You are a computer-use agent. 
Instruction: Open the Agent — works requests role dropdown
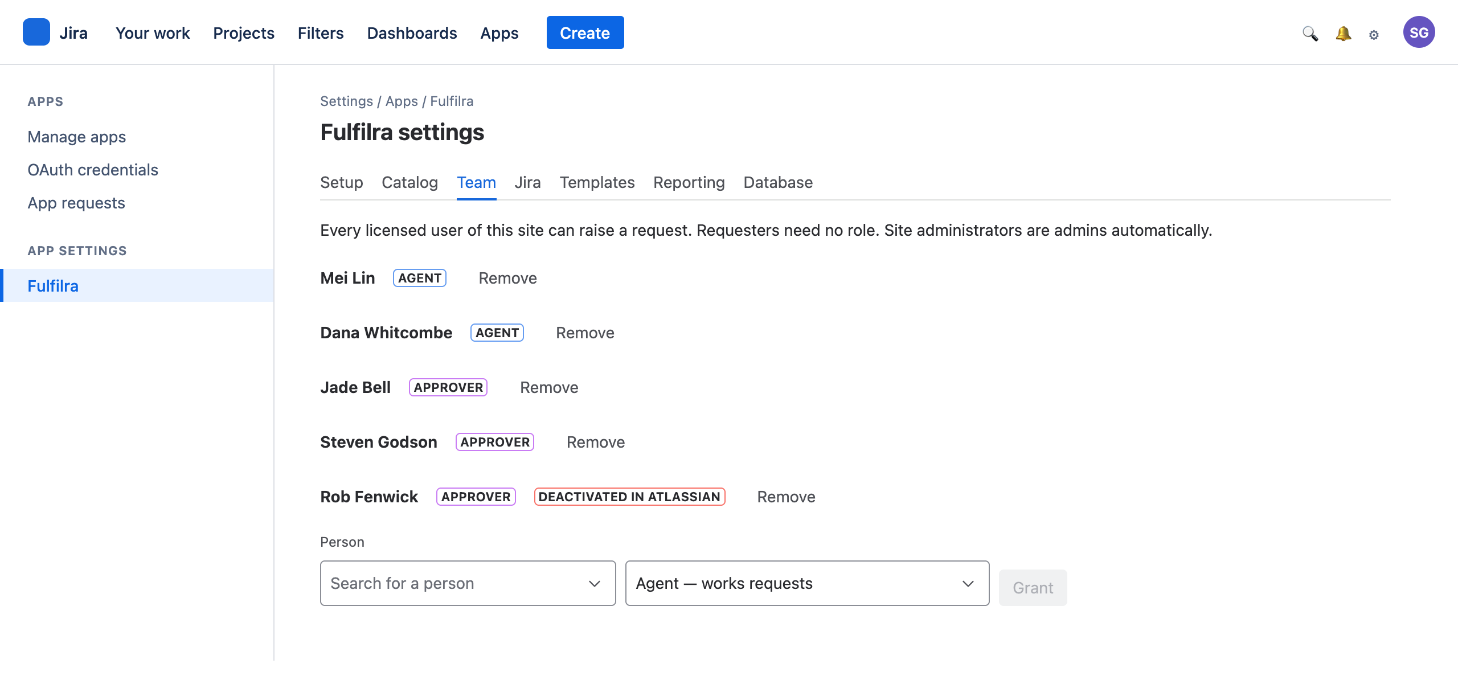coord(807,583)
